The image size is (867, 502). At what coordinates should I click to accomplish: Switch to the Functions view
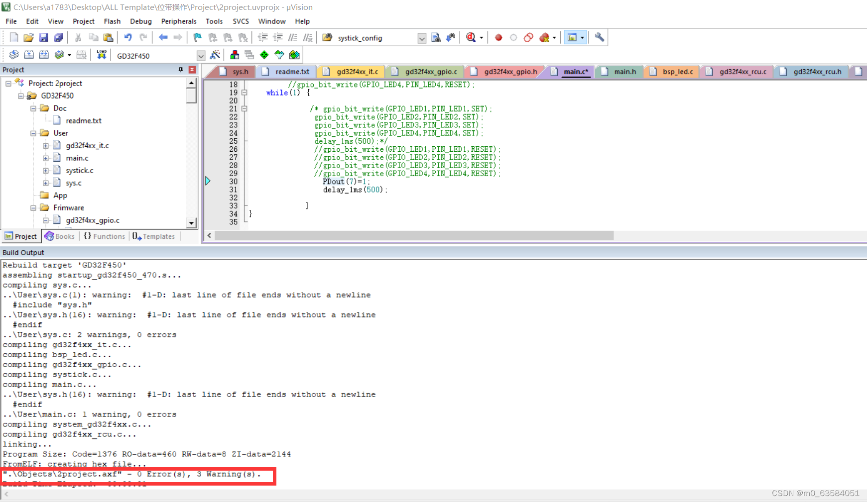tap(104, 236)
